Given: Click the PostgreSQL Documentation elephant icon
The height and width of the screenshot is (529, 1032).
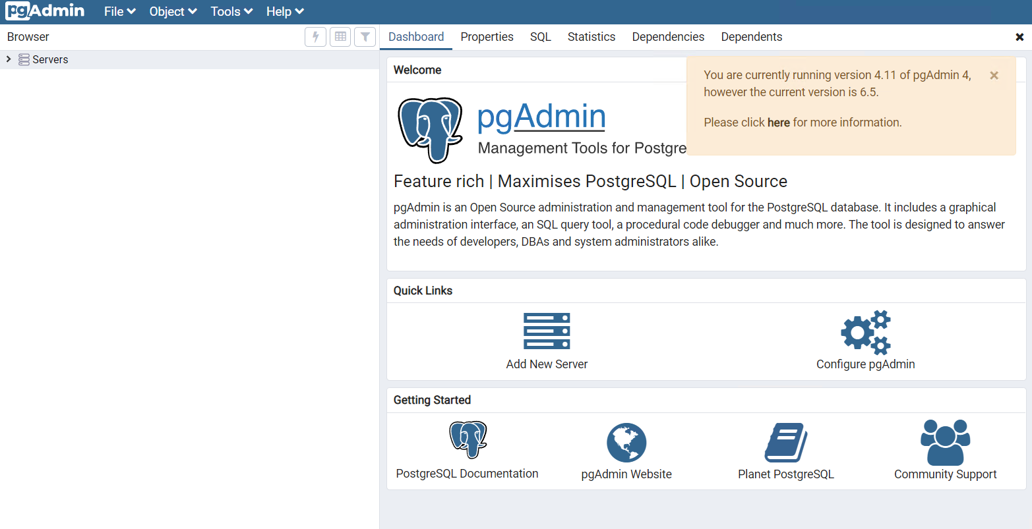Looking at the screenshot, I should click(x=468, y=440).
